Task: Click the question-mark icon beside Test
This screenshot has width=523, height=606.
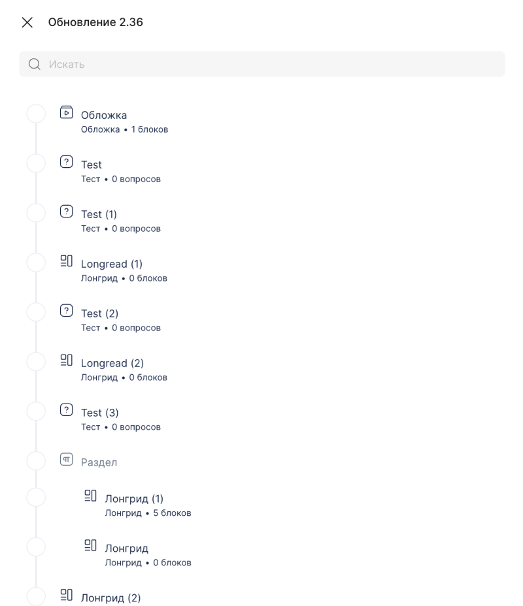Action: (66, 162)
